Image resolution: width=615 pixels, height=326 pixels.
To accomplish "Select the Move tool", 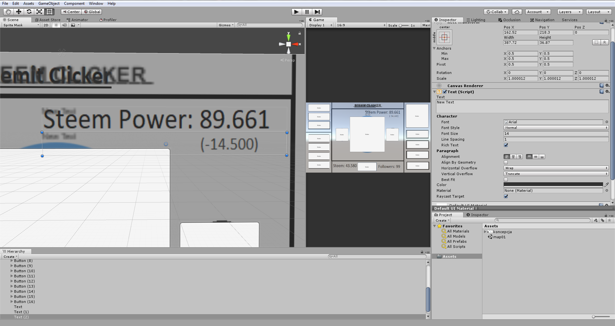I will 19,12.
